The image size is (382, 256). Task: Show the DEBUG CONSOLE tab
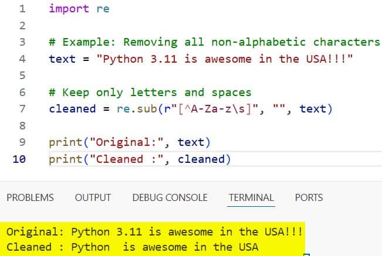click(170, 197)
